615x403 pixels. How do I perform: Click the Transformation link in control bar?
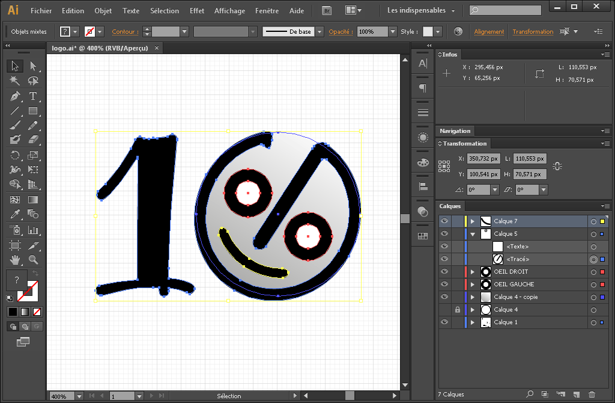click(x=533, y=32)
